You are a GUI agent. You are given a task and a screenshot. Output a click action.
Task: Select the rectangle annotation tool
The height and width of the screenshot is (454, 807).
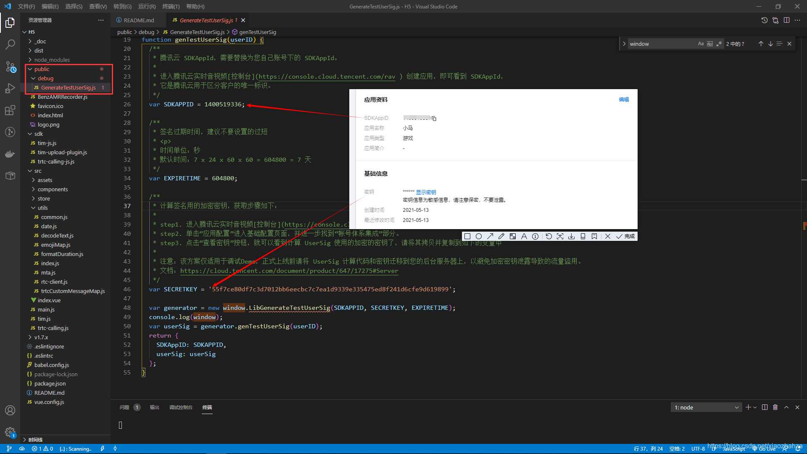467,236
